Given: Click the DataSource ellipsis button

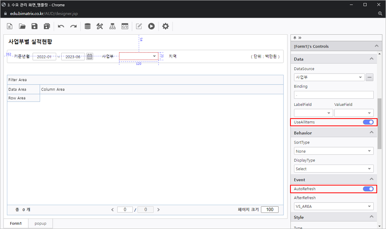Looking at the screenshot, I should click(x=369, y=77).
